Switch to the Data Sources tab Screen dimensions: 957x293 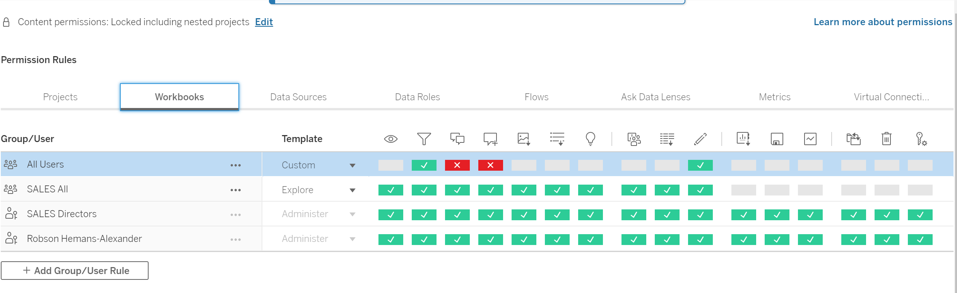click(x=298, y=97)
